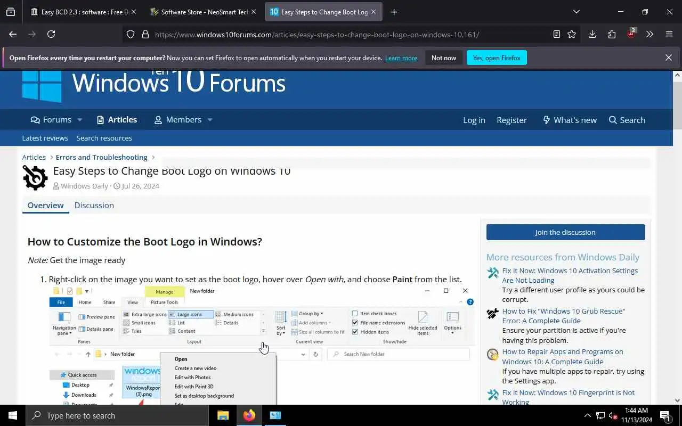
Task: Select the Overview tab
Action: tap(45, 205)
